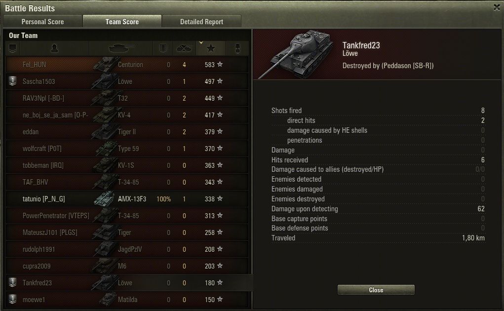
Task: Select the Team Score tab
Action: click(122, 21)
